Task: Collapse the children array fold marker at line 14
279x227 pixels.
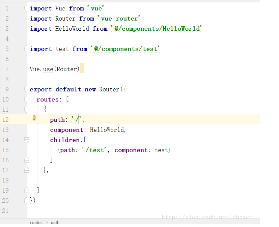Action: [x=27, y=140]
